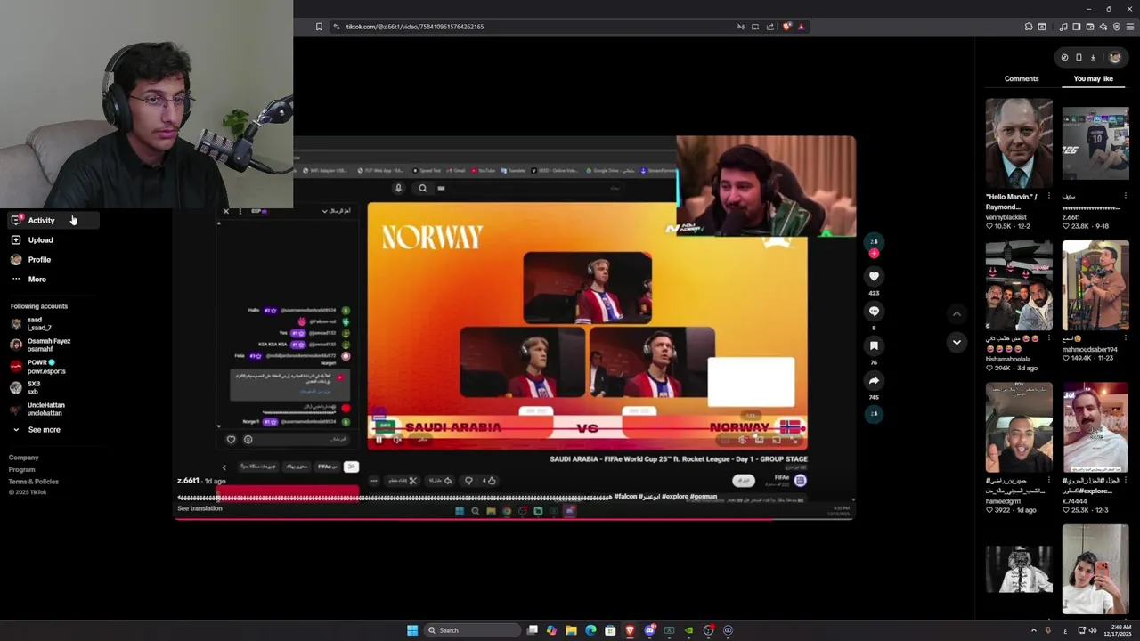Save video with the bookmark icon
The height and width of the screenshot is (641, 1140).
pos(874,345)
